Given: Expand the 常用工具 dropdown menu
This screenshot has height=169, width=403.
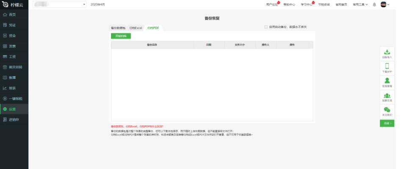Looking at the screenshot, I should [x=360, y=5].
